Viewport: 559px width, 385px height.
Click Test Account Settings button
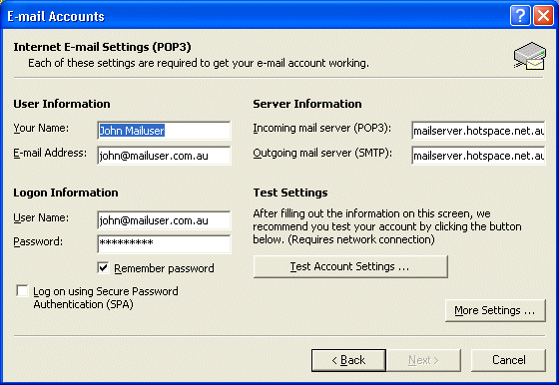point(350,266)
